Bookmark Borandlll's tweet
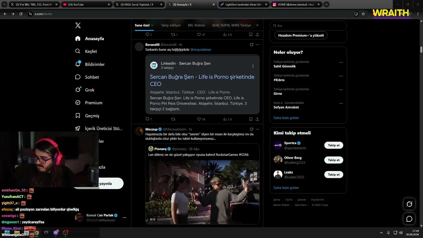 (250, 119)
